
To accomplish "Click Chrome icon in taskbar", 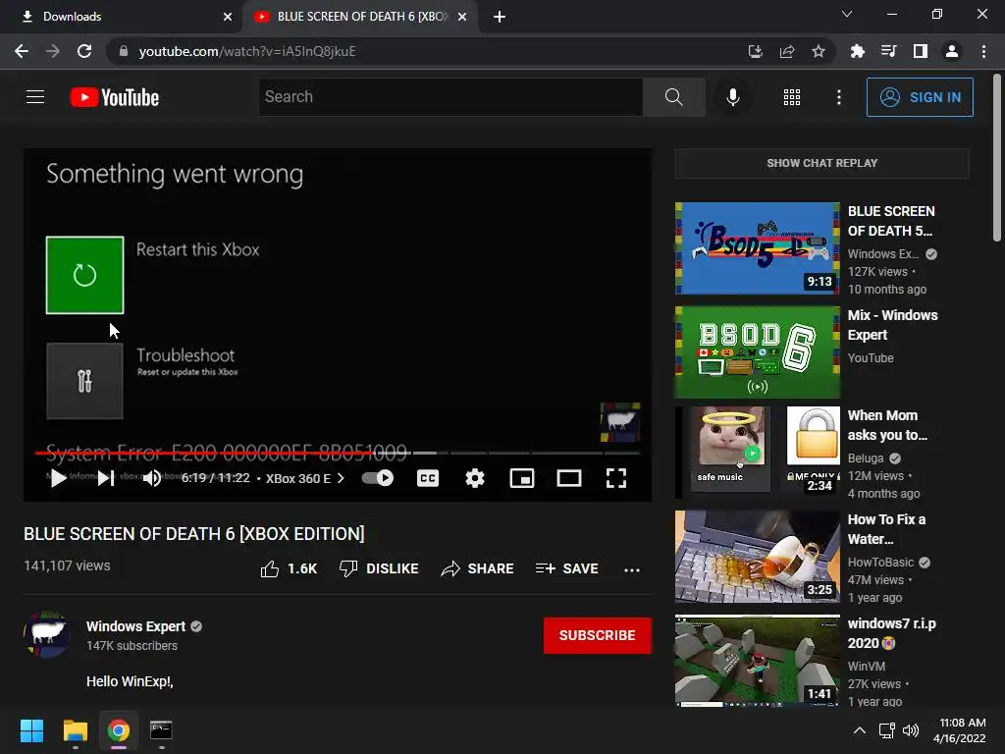I will click(x=118, y=730).
